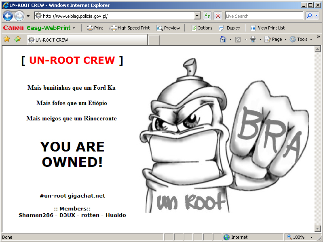Click the Home icon
Viewport: 323px width, 242px height.
[223, 39]
